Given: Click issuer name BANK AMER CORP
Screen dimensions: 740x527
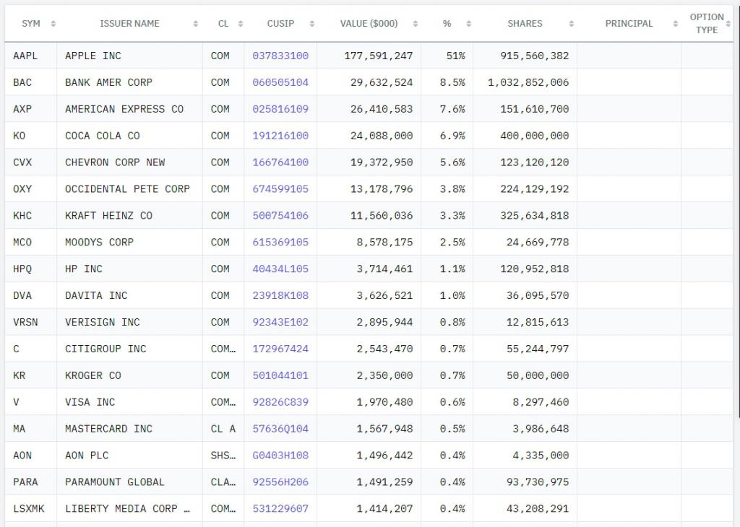Looking at the screenshot, I should click(x=108, y=82).
